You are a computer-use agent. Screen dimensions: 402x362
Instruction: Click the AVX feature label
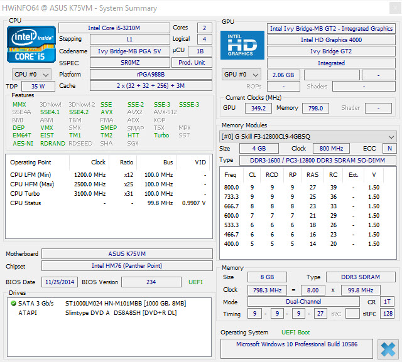click(107, 112)
